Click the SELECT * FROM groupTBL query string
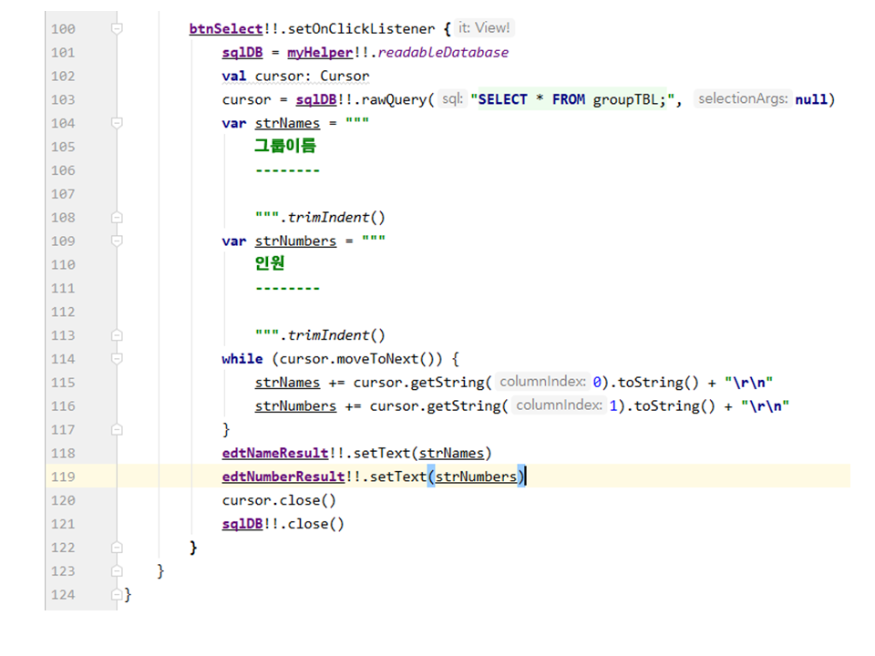The width and height of the screenshot is (875, 656). coord(574,99)
